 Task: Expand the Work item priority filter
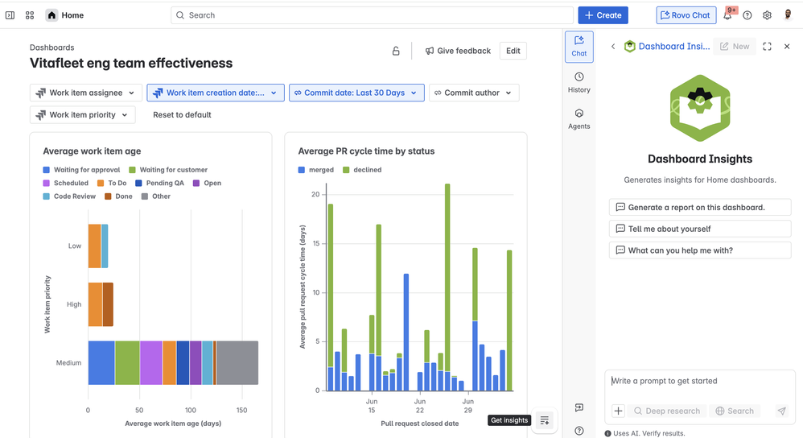[x=82, y=115]
